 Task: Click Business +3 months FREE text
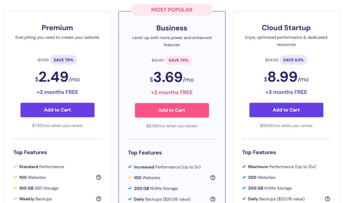(172, 93)
